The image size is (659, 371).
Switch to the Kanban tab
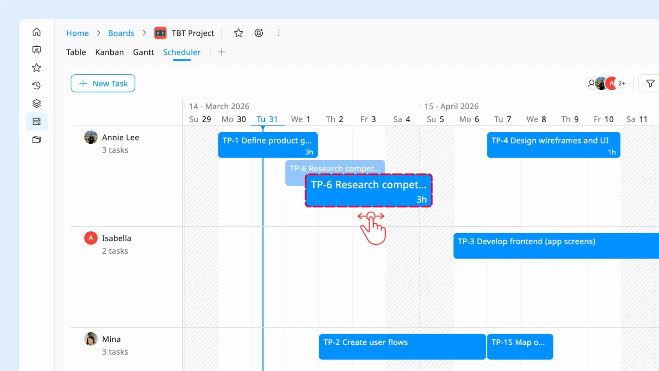[109, 52]
